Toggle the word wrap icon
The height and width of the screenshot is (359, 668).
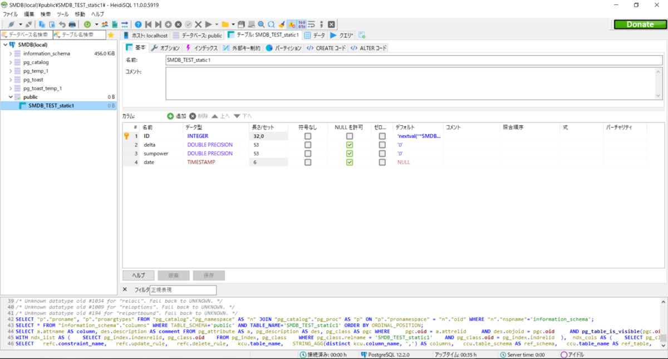pos(311,24)
